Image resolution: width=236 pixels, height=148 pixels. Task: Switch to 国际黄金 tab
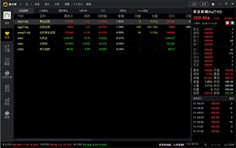click(63, 11)
